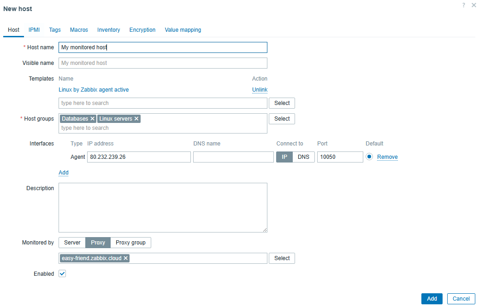
Task: Set Connect to option to IP
Action: point(284,157)
